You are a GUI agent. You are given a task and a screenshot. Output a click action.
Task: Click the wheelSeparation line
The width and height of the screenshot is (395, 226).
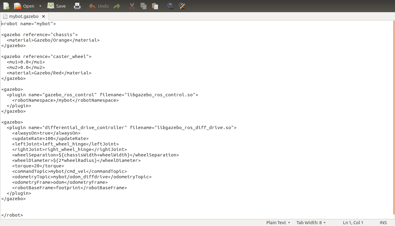tap(95, 155)
